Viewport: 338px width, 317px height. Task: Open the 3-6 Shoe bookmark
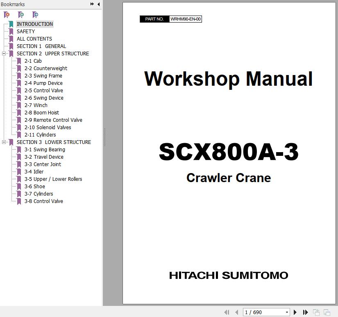click(x=35, y=187)
